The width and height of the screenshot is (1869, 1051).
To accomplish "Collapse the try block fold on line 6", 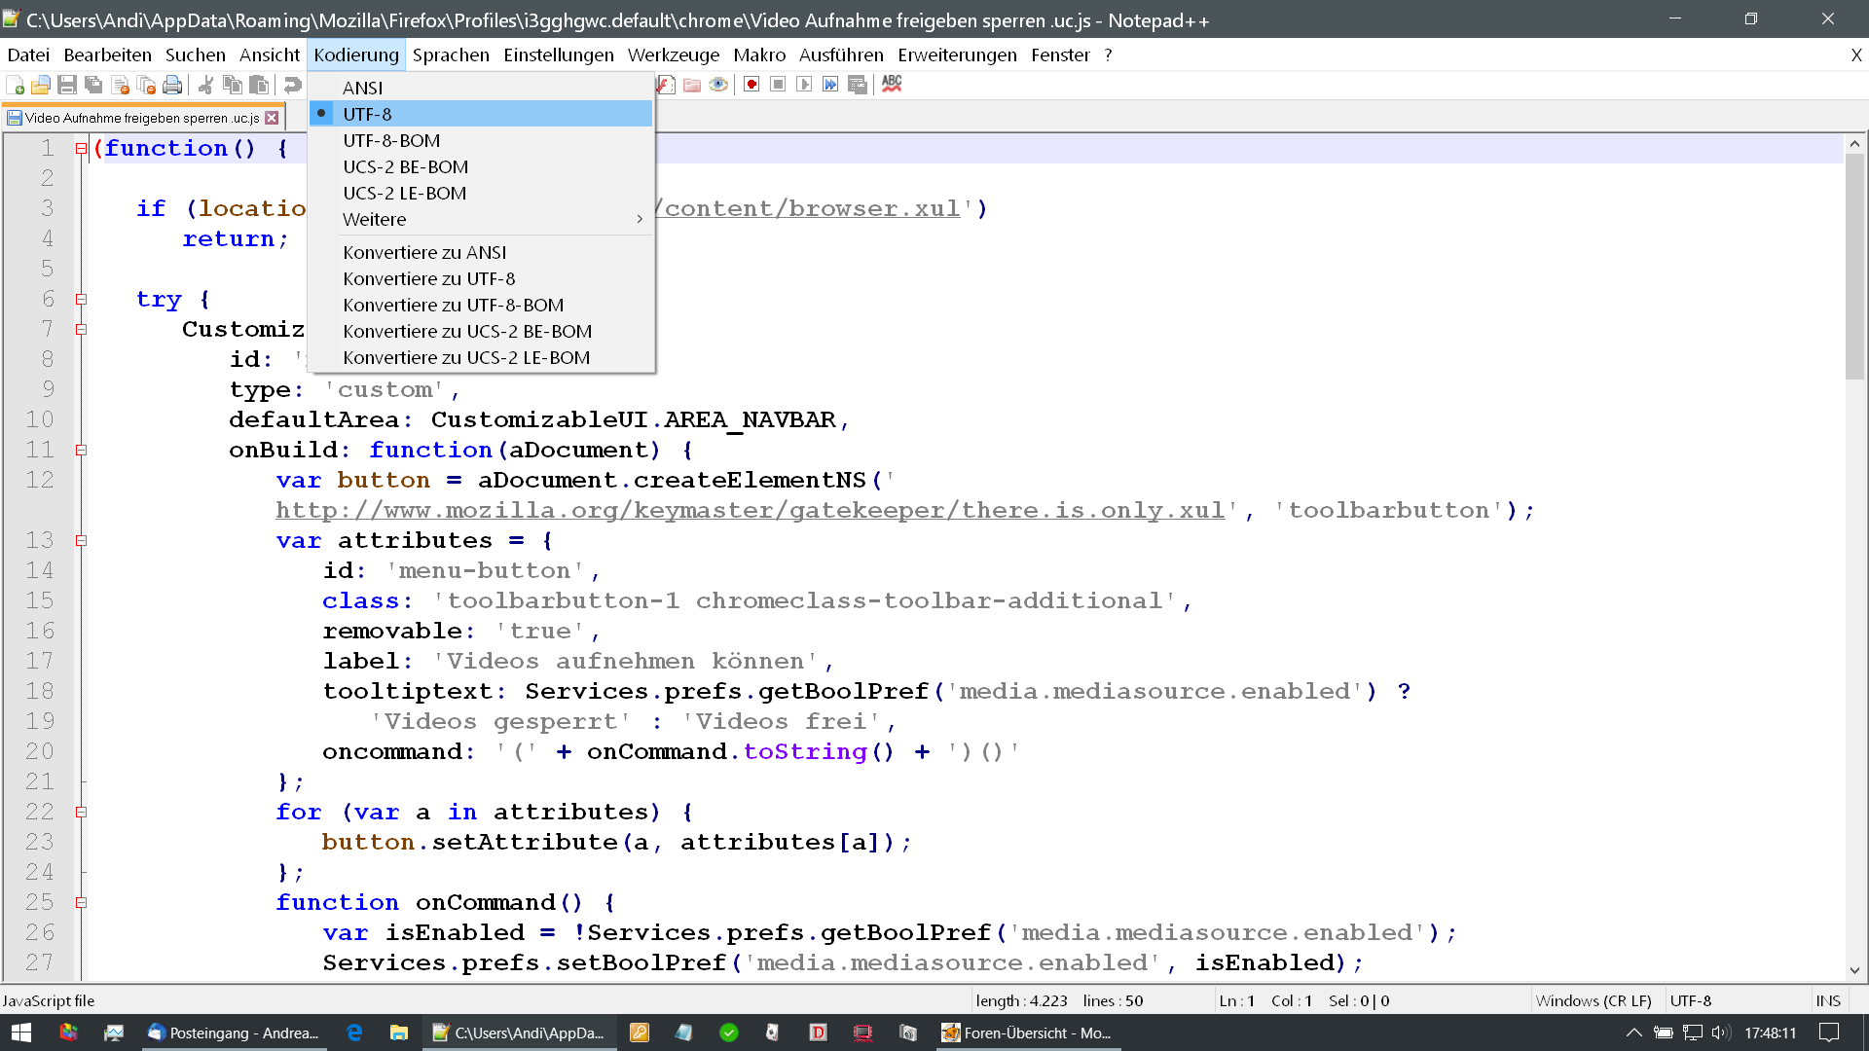I will [82, 300].
